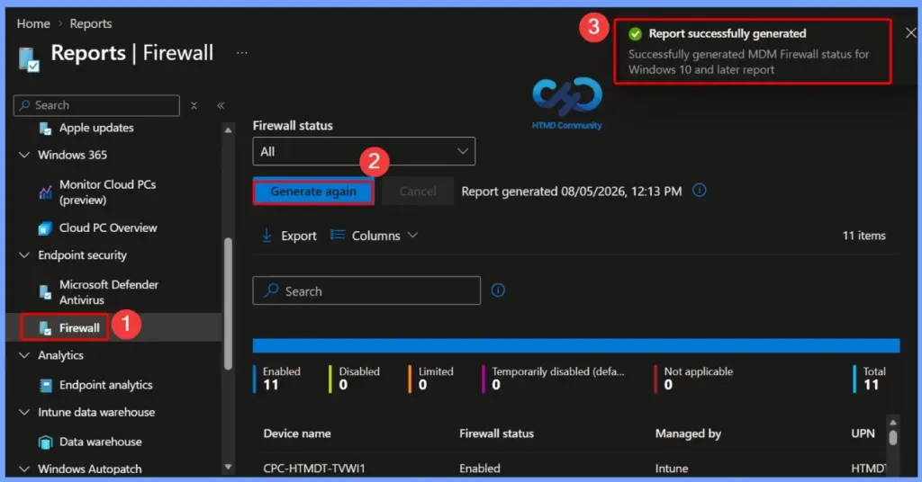922x482 pixels.
Task: Click the Apple updates icon
Action: pyautogui.click(x=45, y=128)
